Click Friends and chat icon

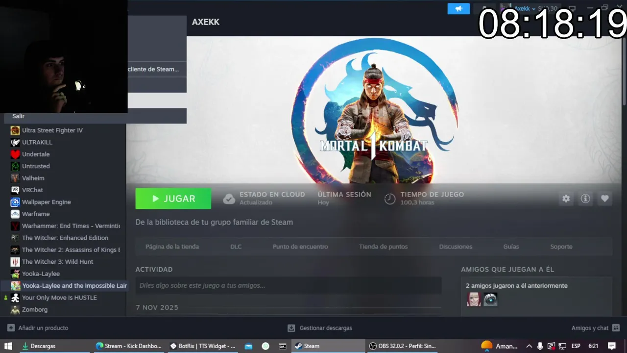click(x=616, y=328)
